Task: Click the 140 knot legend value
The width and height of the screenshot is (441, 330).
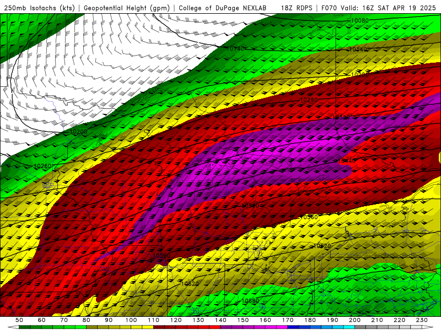Action: coord(220,320)
